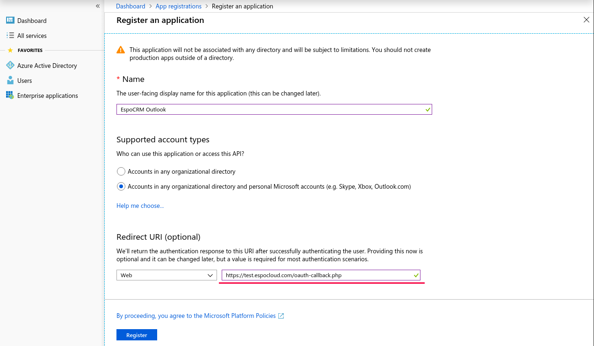Navigate to App registrations breadcrumb

pos(178,7)
